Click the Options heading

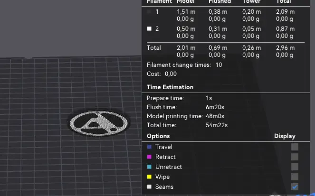158,136
